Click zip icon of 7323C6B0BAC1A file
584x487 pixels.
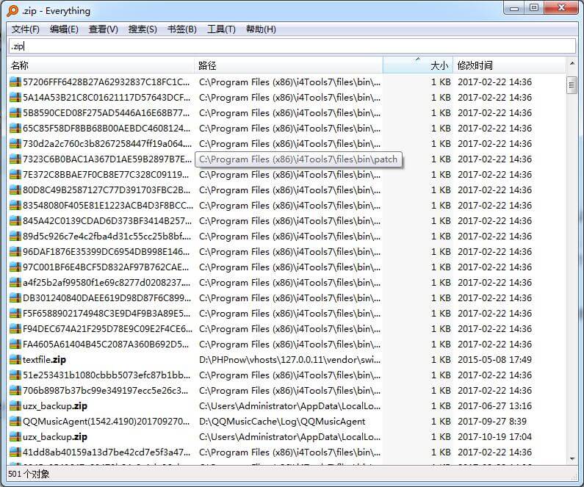[15, 159]
